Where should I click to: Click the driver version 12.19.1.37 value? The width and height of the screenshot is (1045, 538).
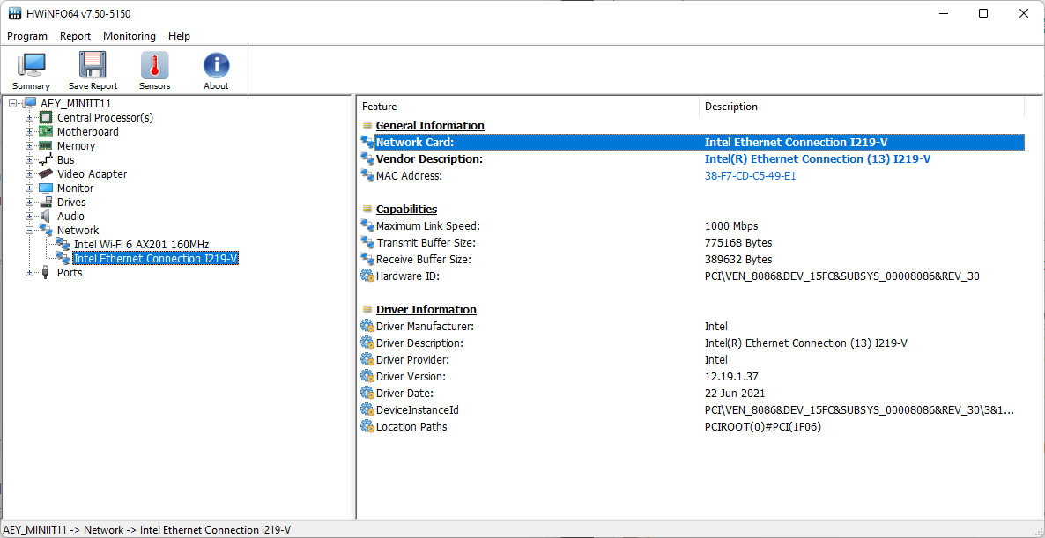coord(732,376)
